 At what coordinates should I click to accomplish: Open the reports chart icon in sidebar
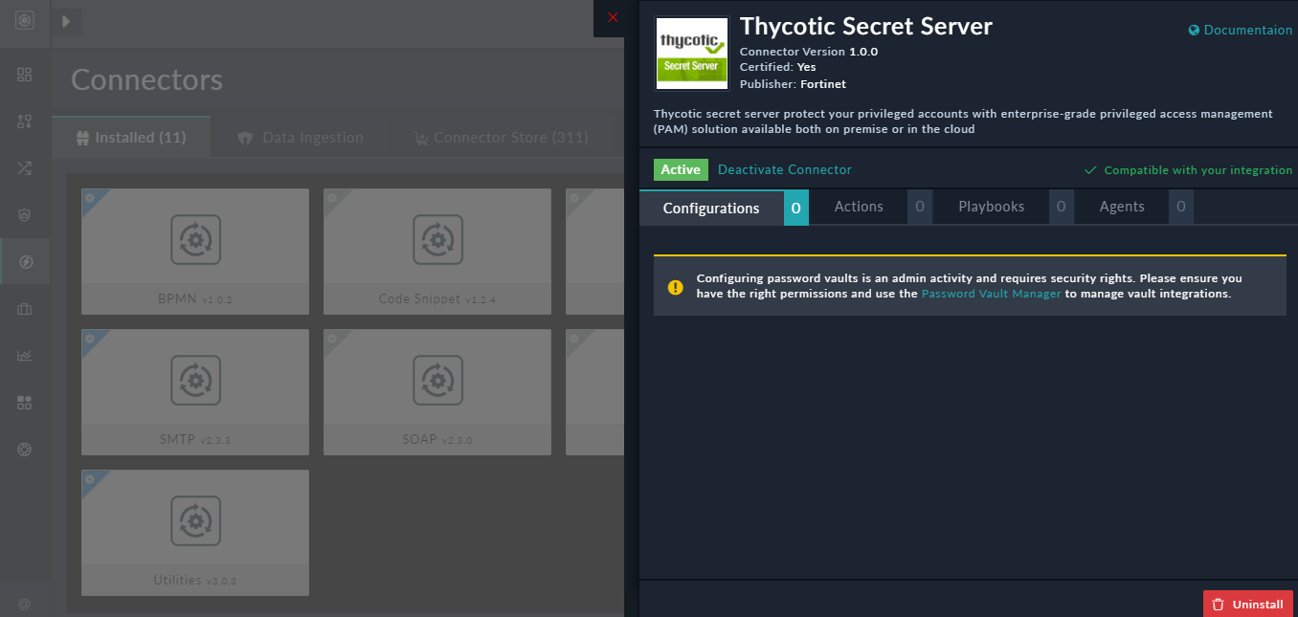click(24, 355)
